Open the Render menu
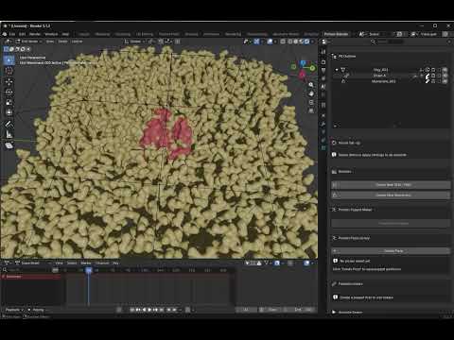Screen dimensions: 454x340 click(x=35, y=34)
